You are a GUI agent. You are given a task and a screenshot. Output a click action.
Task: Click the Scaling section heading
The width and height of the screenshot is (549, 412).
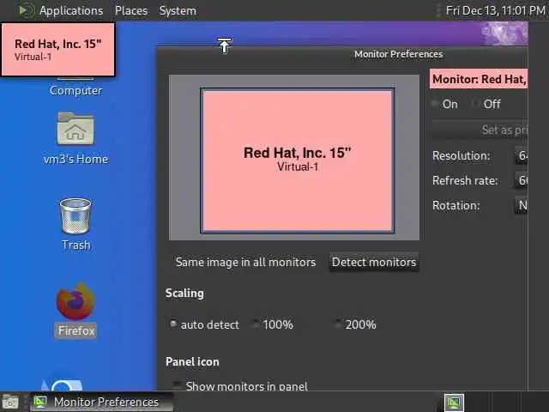pos(184,294)
